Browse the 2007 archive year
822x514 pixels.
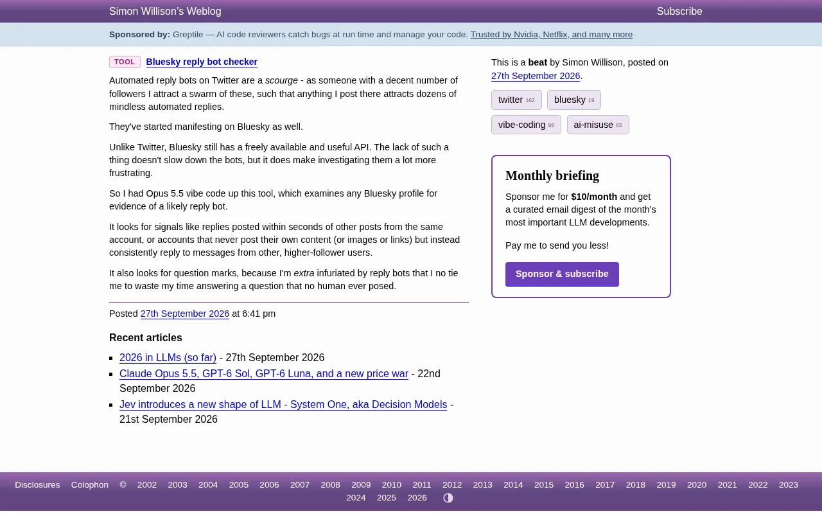tap(300, 485)
